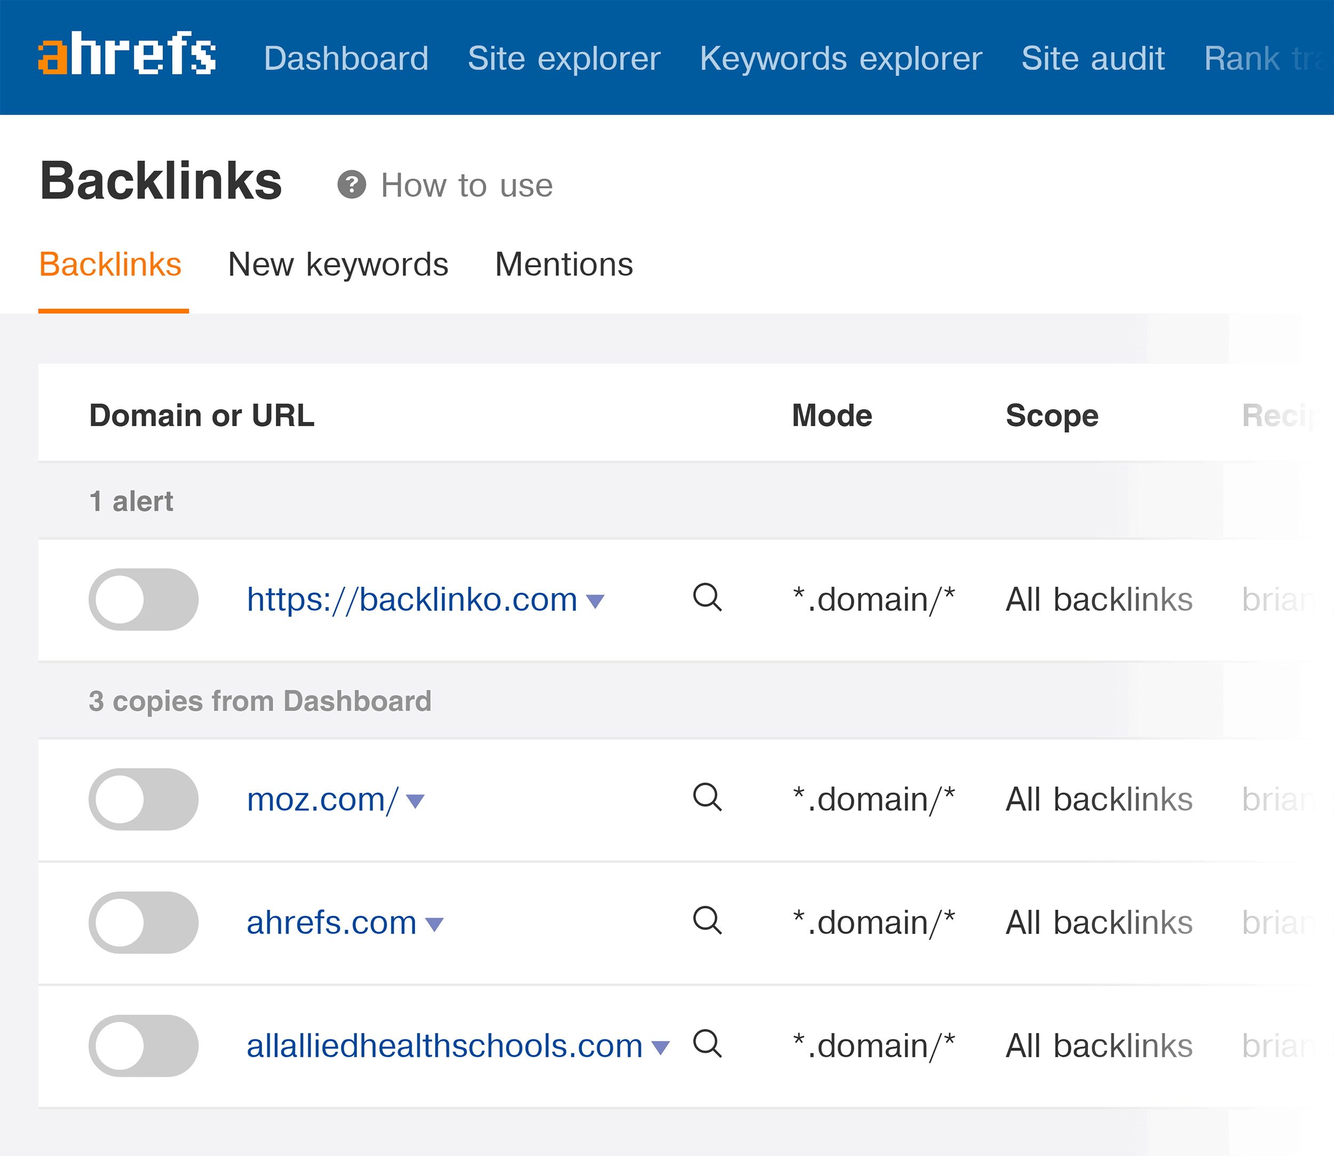Click the Scope column header
1334x1156 pixels.
pyautogui.click(x=1052, y=416)
